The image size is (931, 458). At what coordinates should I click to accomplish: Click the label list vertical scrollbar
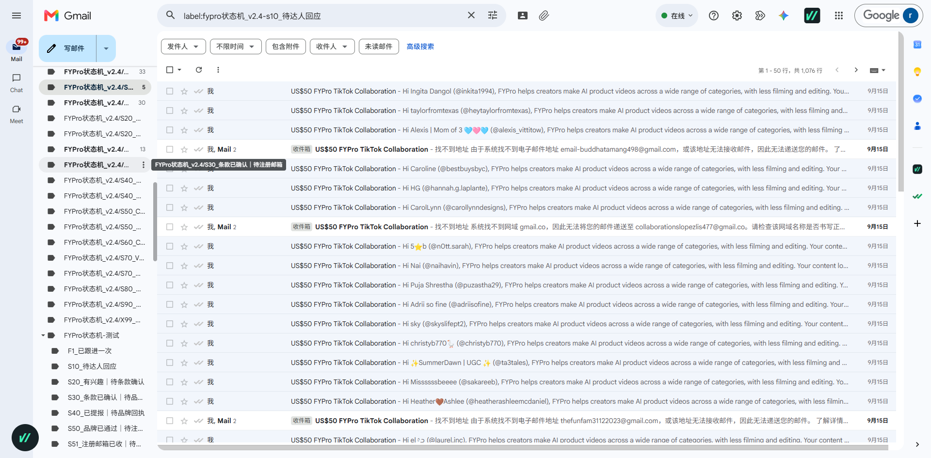point(155,221)
